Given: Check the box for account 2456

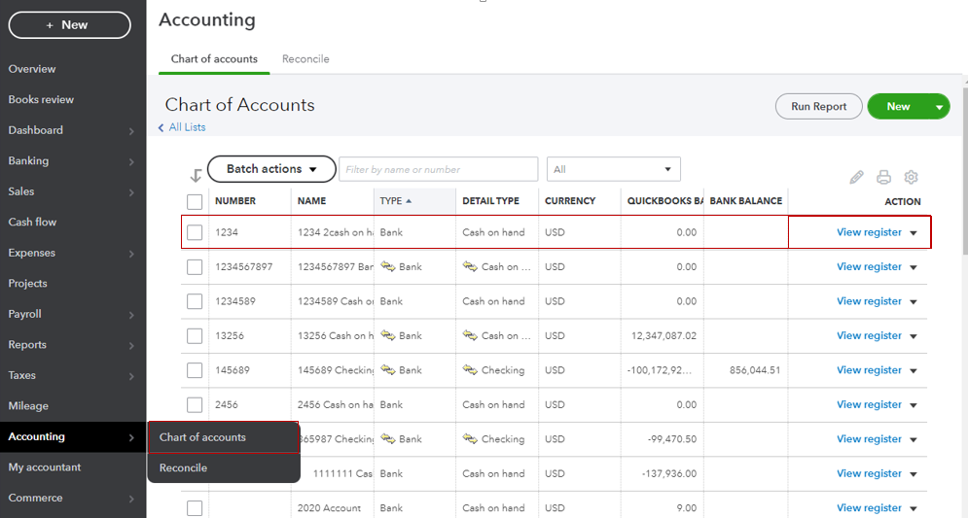Looking at the screenshot, I should (x=195, y=405).
